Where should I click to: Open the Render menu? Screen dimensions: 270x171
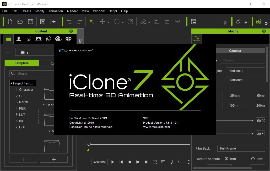(72, 11)
